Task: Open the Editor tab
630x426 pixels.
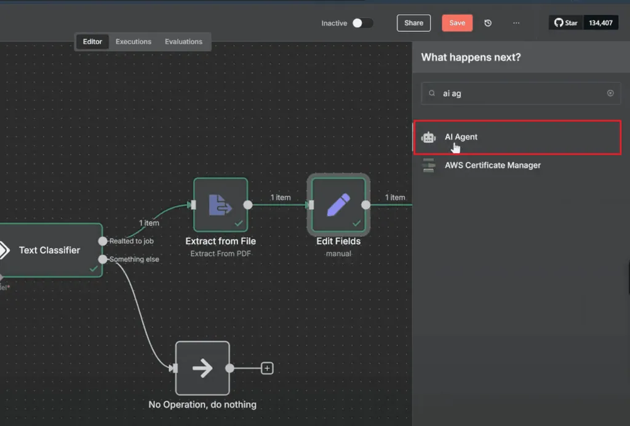Action: pyautogui.click(x=92, y=41)
